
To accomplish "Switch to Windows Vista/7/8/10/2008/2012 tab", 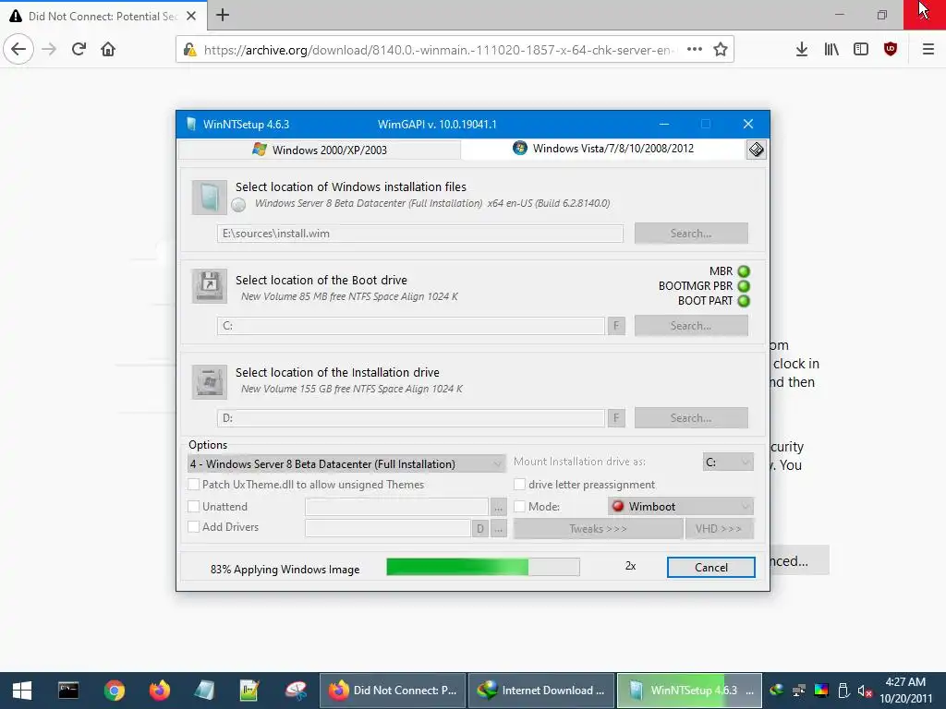I will pyautogui.click(x=603, y=149).
